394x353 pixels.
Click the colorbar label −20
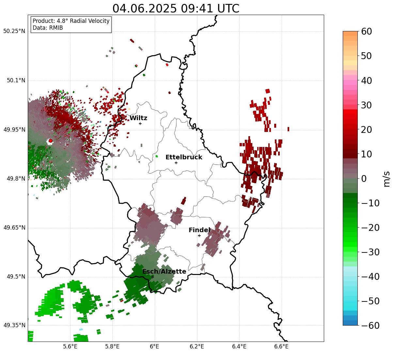tap(370, 227)
